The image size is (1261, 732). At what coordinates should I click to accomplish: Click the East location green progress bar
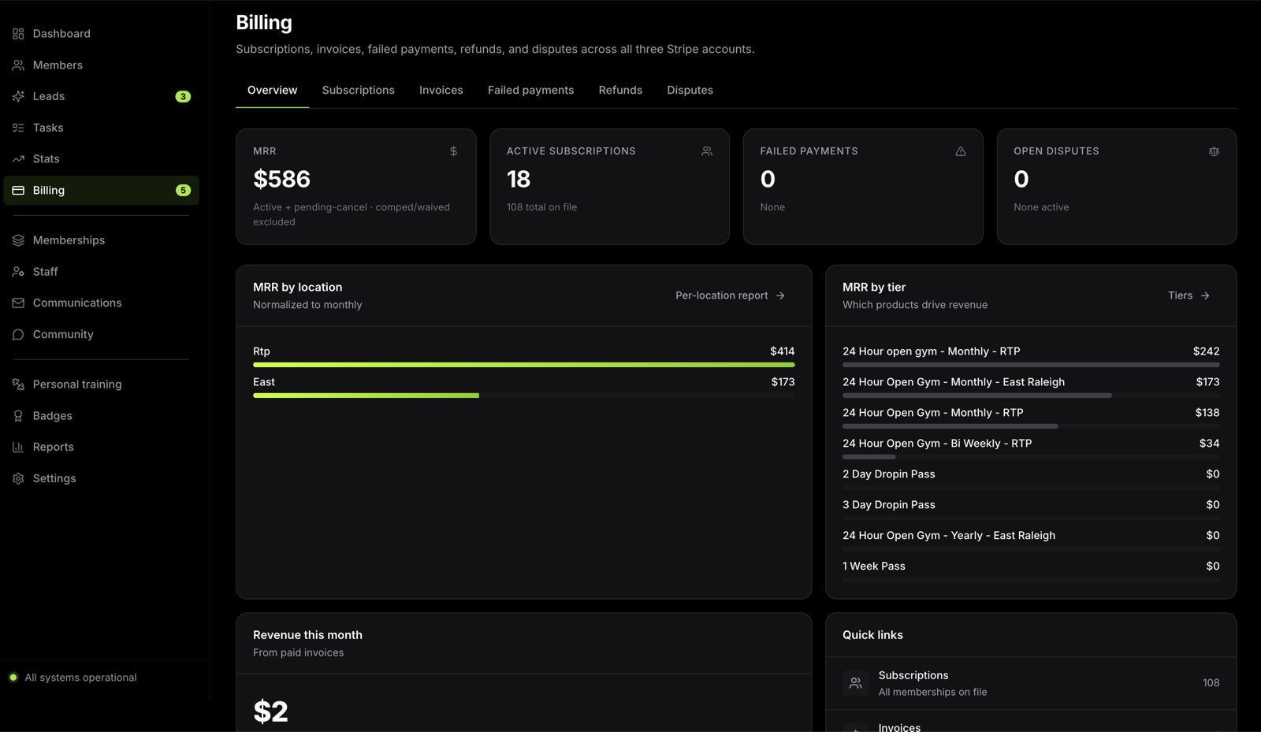tap(366, 396)
